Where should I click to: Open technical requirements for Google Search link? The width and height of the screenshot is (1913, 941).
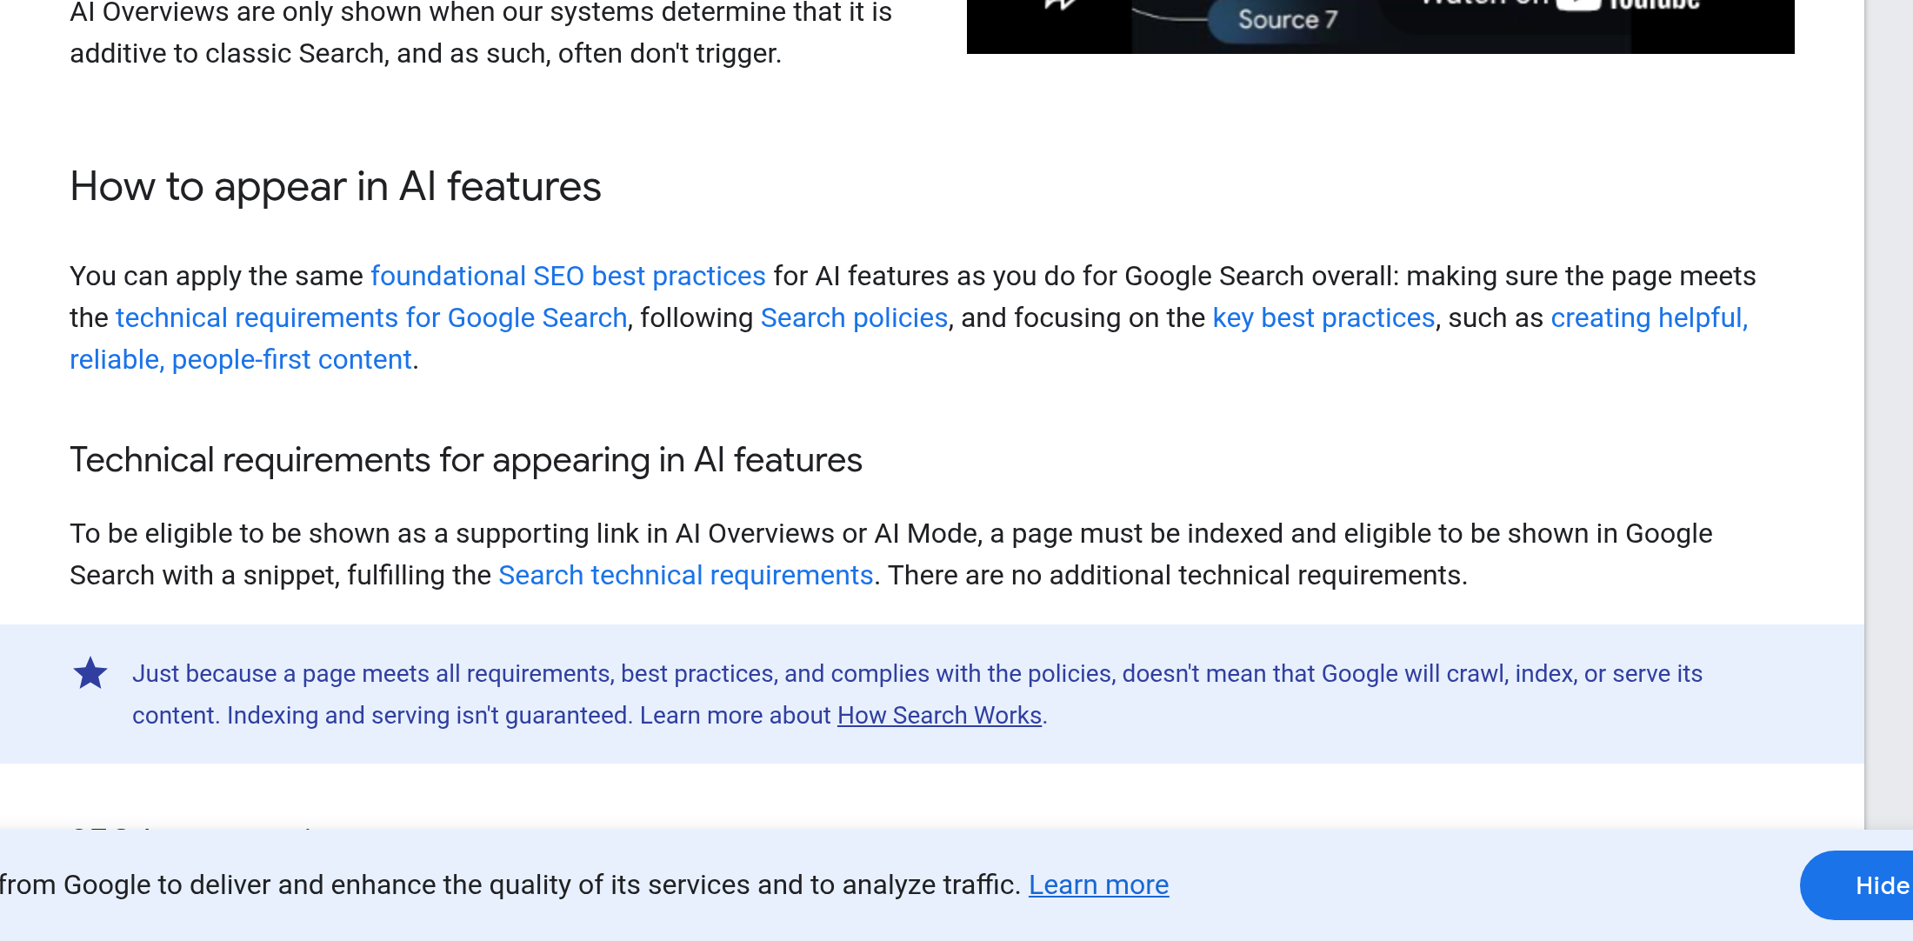pyautogui.click(x=370, y=317)
